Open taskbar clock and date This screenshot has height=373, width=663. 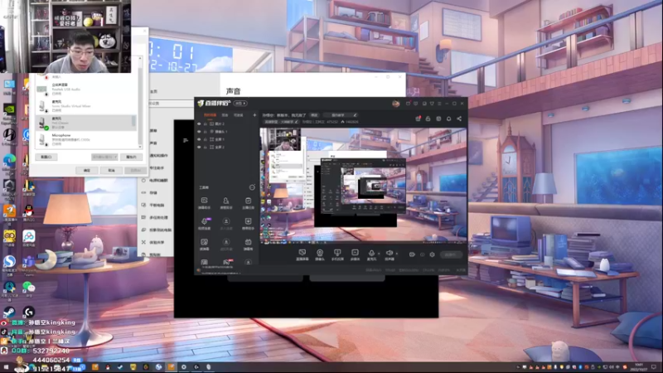point(639,367)
